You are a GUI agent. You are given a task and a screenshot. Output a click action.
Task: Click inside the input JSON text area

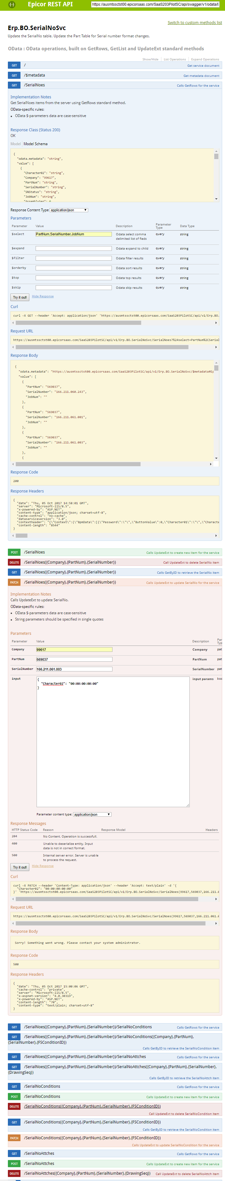[x=113, y=741]
